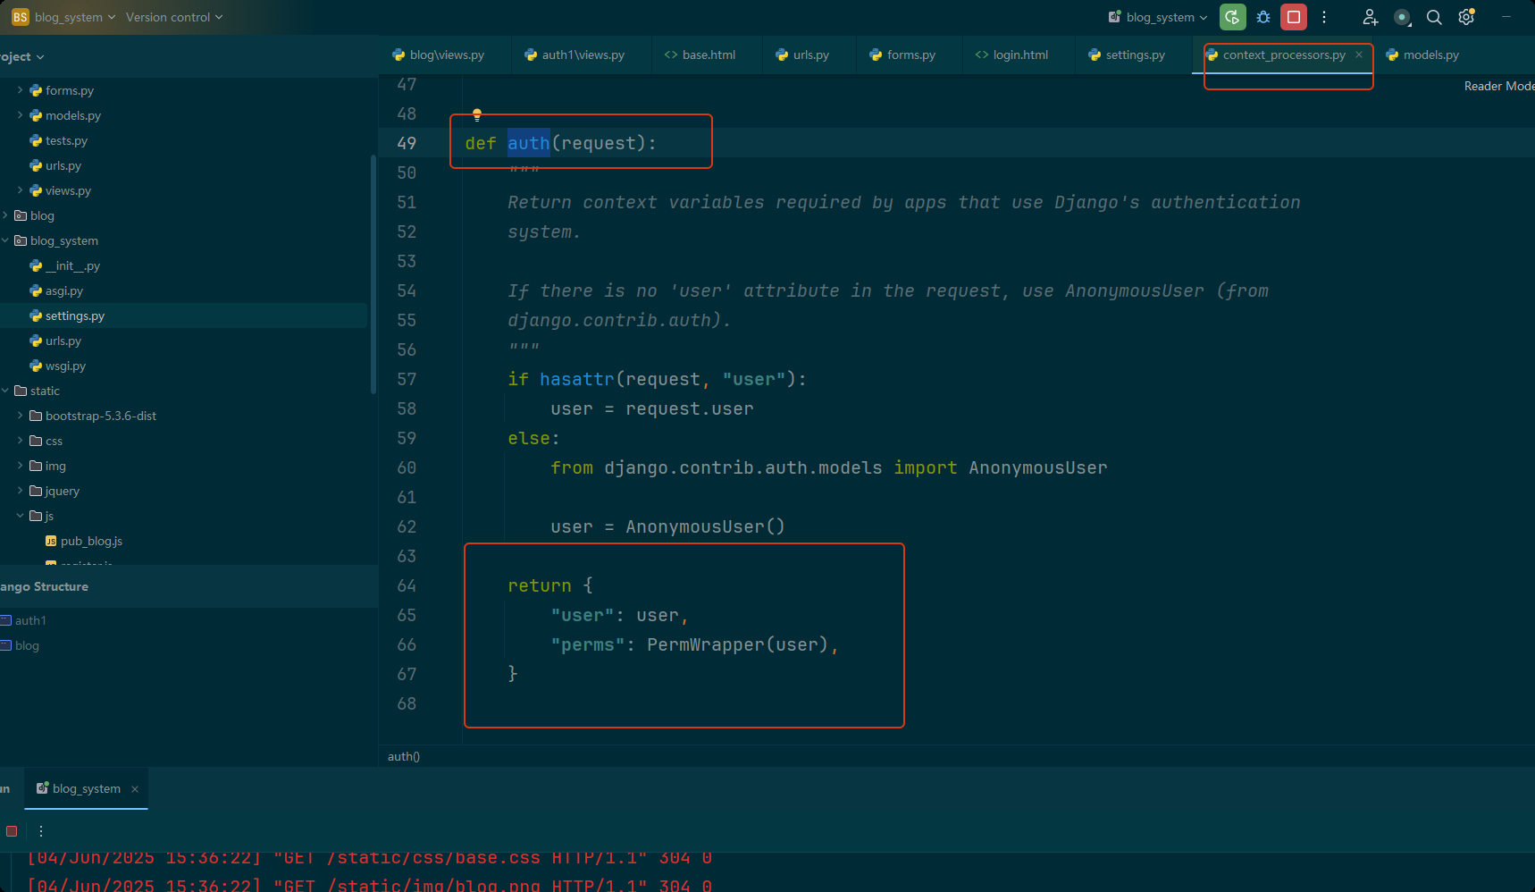This screenshot has height=892, width=1535.
Task: Click the intention lightbulb above line 49
Action: click(x=477, y=114)
